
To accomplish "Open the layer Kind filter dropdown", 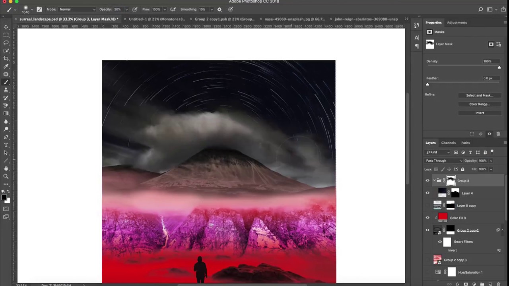I will [438, 152].
